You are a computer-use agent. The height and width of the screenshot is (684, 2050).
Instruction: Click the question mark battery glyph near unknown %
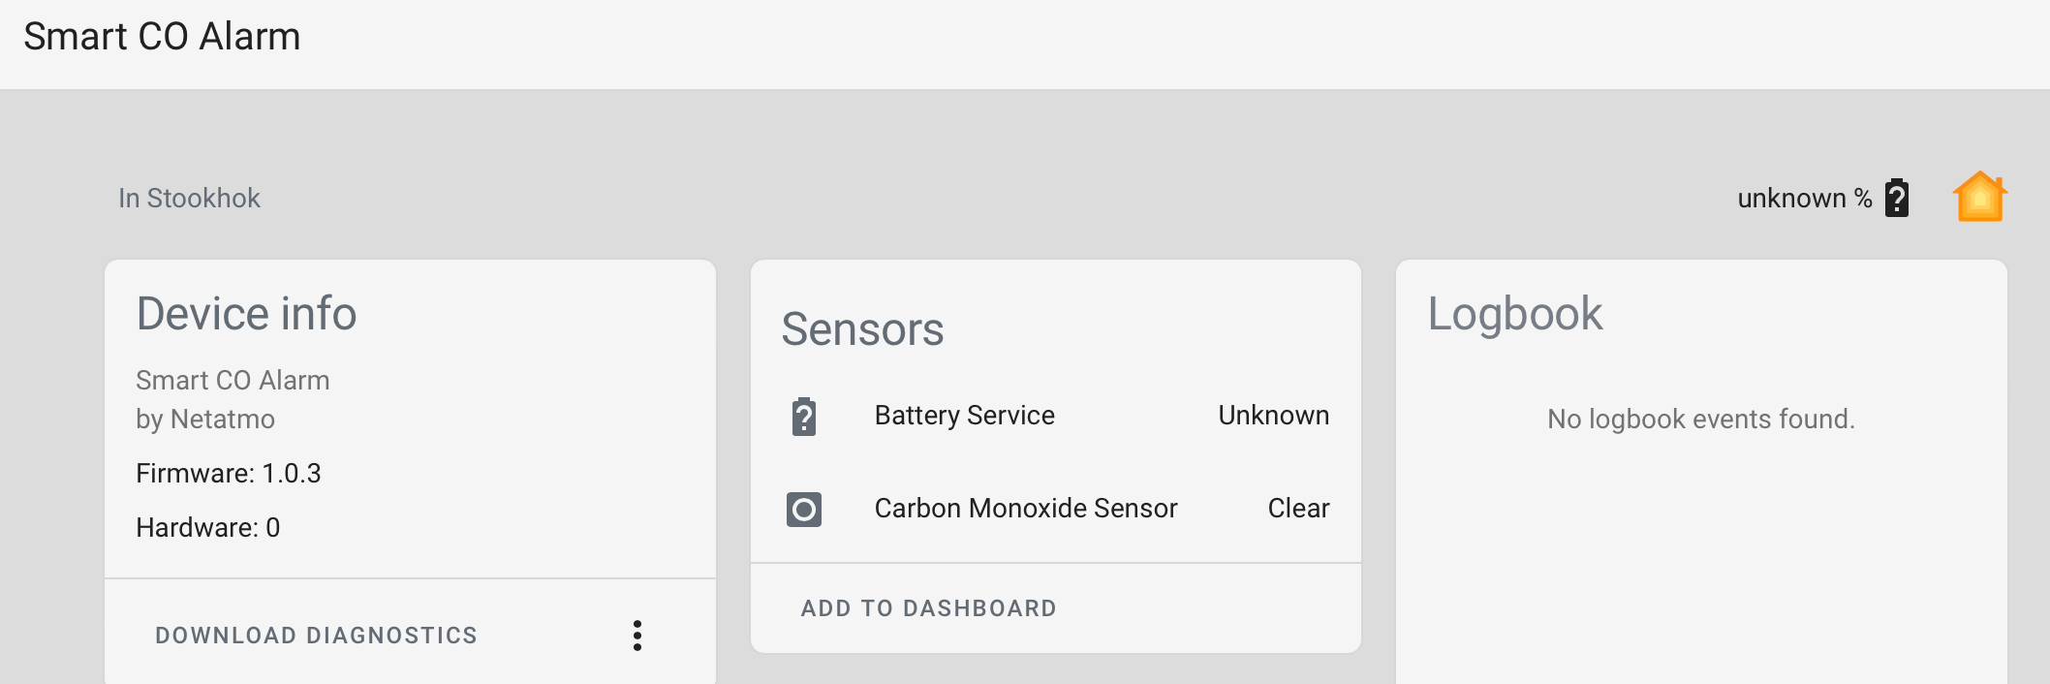pos(1895,197)
